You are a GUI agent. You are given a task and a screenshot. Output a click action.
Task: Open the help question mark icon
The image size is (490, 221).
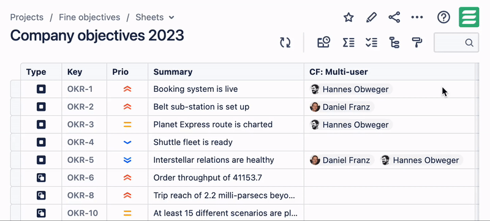(443, 17)
